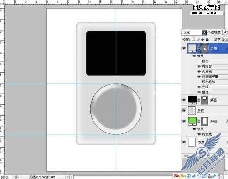Click the Sogou wrench settings icon
The width and height of the screenshot is (228, 179).
pyautogui.click(x=215, y=176)
